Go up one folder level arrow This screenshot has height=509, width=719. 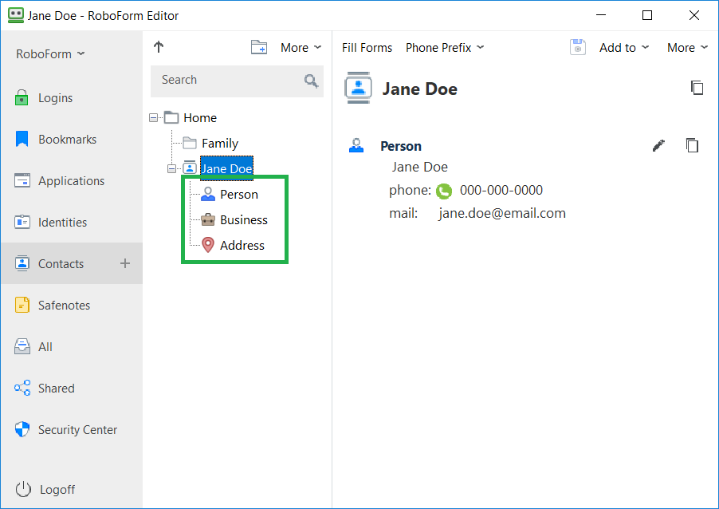159,47
